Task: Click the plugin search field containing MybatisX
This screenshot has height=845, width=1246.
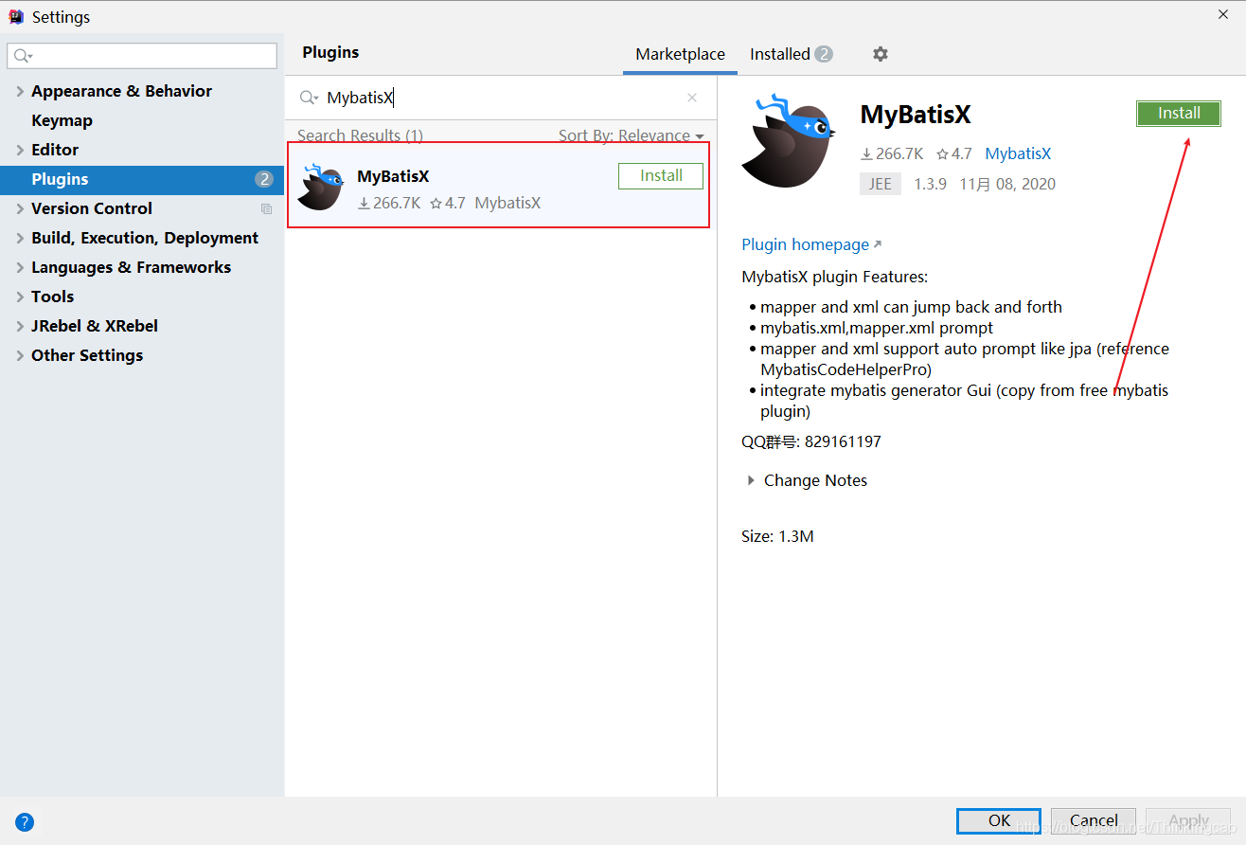Action: (x=500, y=98)
